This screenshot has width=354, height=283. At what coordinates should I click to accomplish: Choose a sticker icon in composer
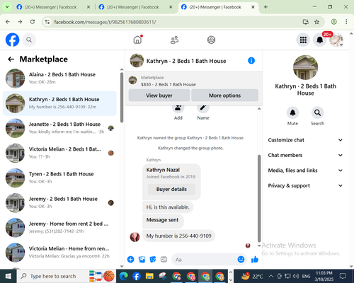(x=153, y=260)
